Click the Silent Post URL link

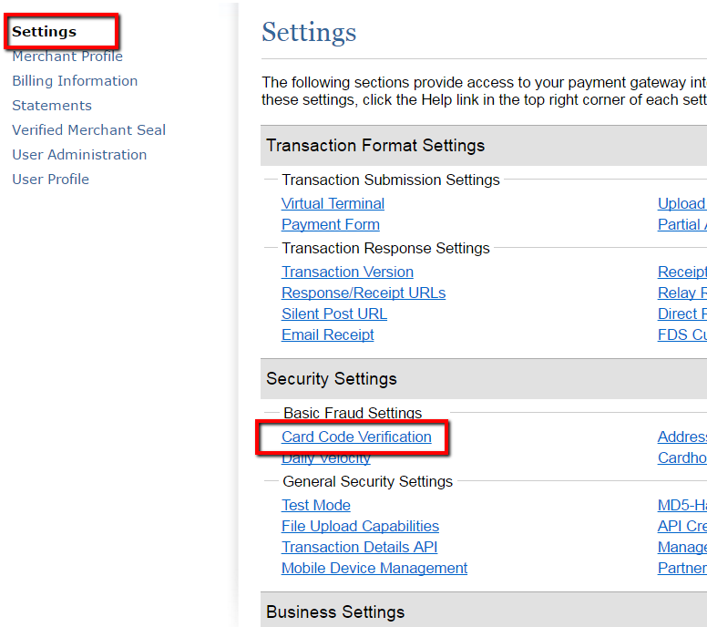tap(334, 314)
